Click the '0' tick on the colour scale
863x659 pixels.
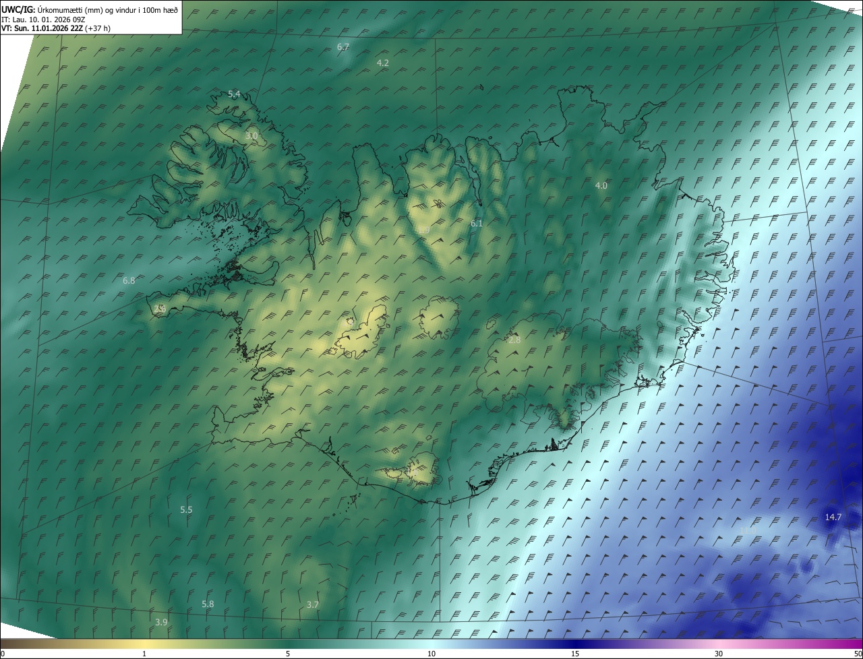[x=2, y=654]
